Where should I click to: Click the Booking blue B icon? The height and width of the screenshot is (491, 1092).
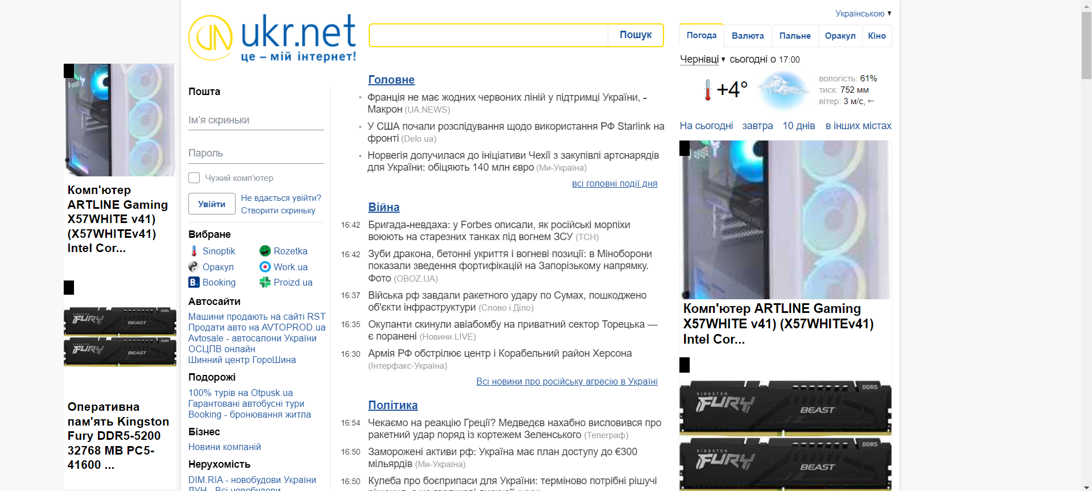point(194,282)
